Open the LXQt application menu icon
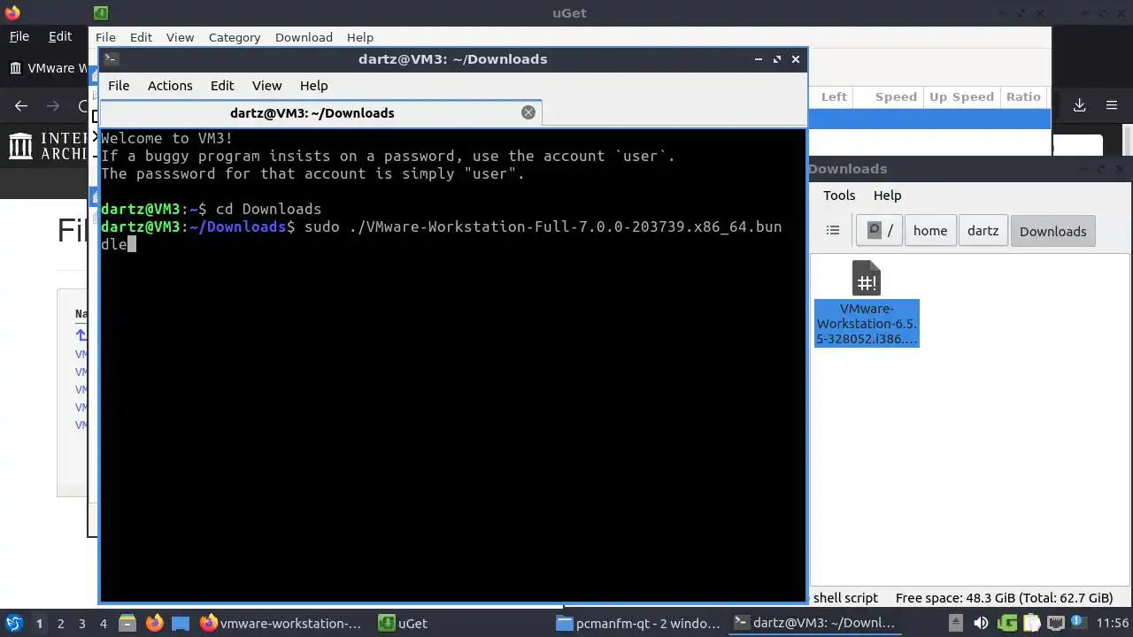This screenshot has height=637, width=1133. (13, 623)
